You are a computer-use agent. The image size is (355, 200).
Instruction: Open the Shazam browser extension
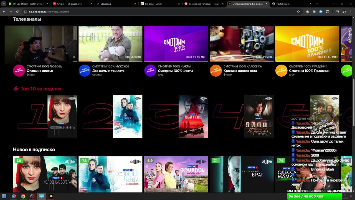pos(314,12)
